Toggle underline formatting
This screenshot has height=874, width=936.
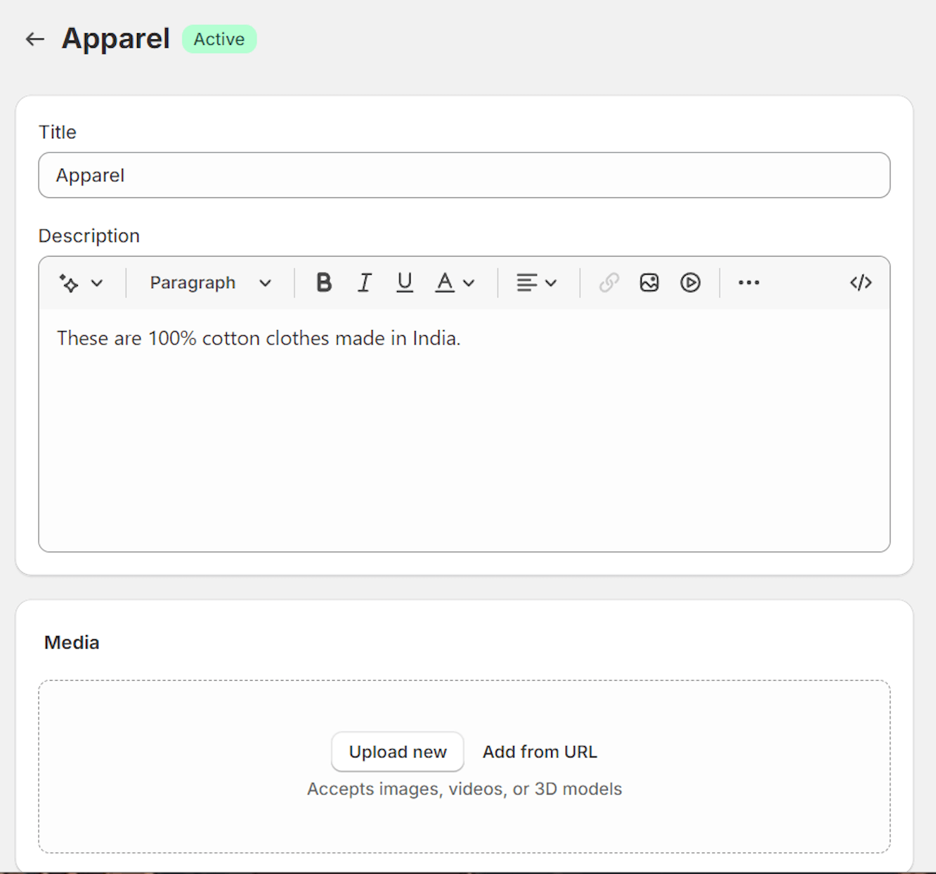pyautogui.click(x=405, y=282)
